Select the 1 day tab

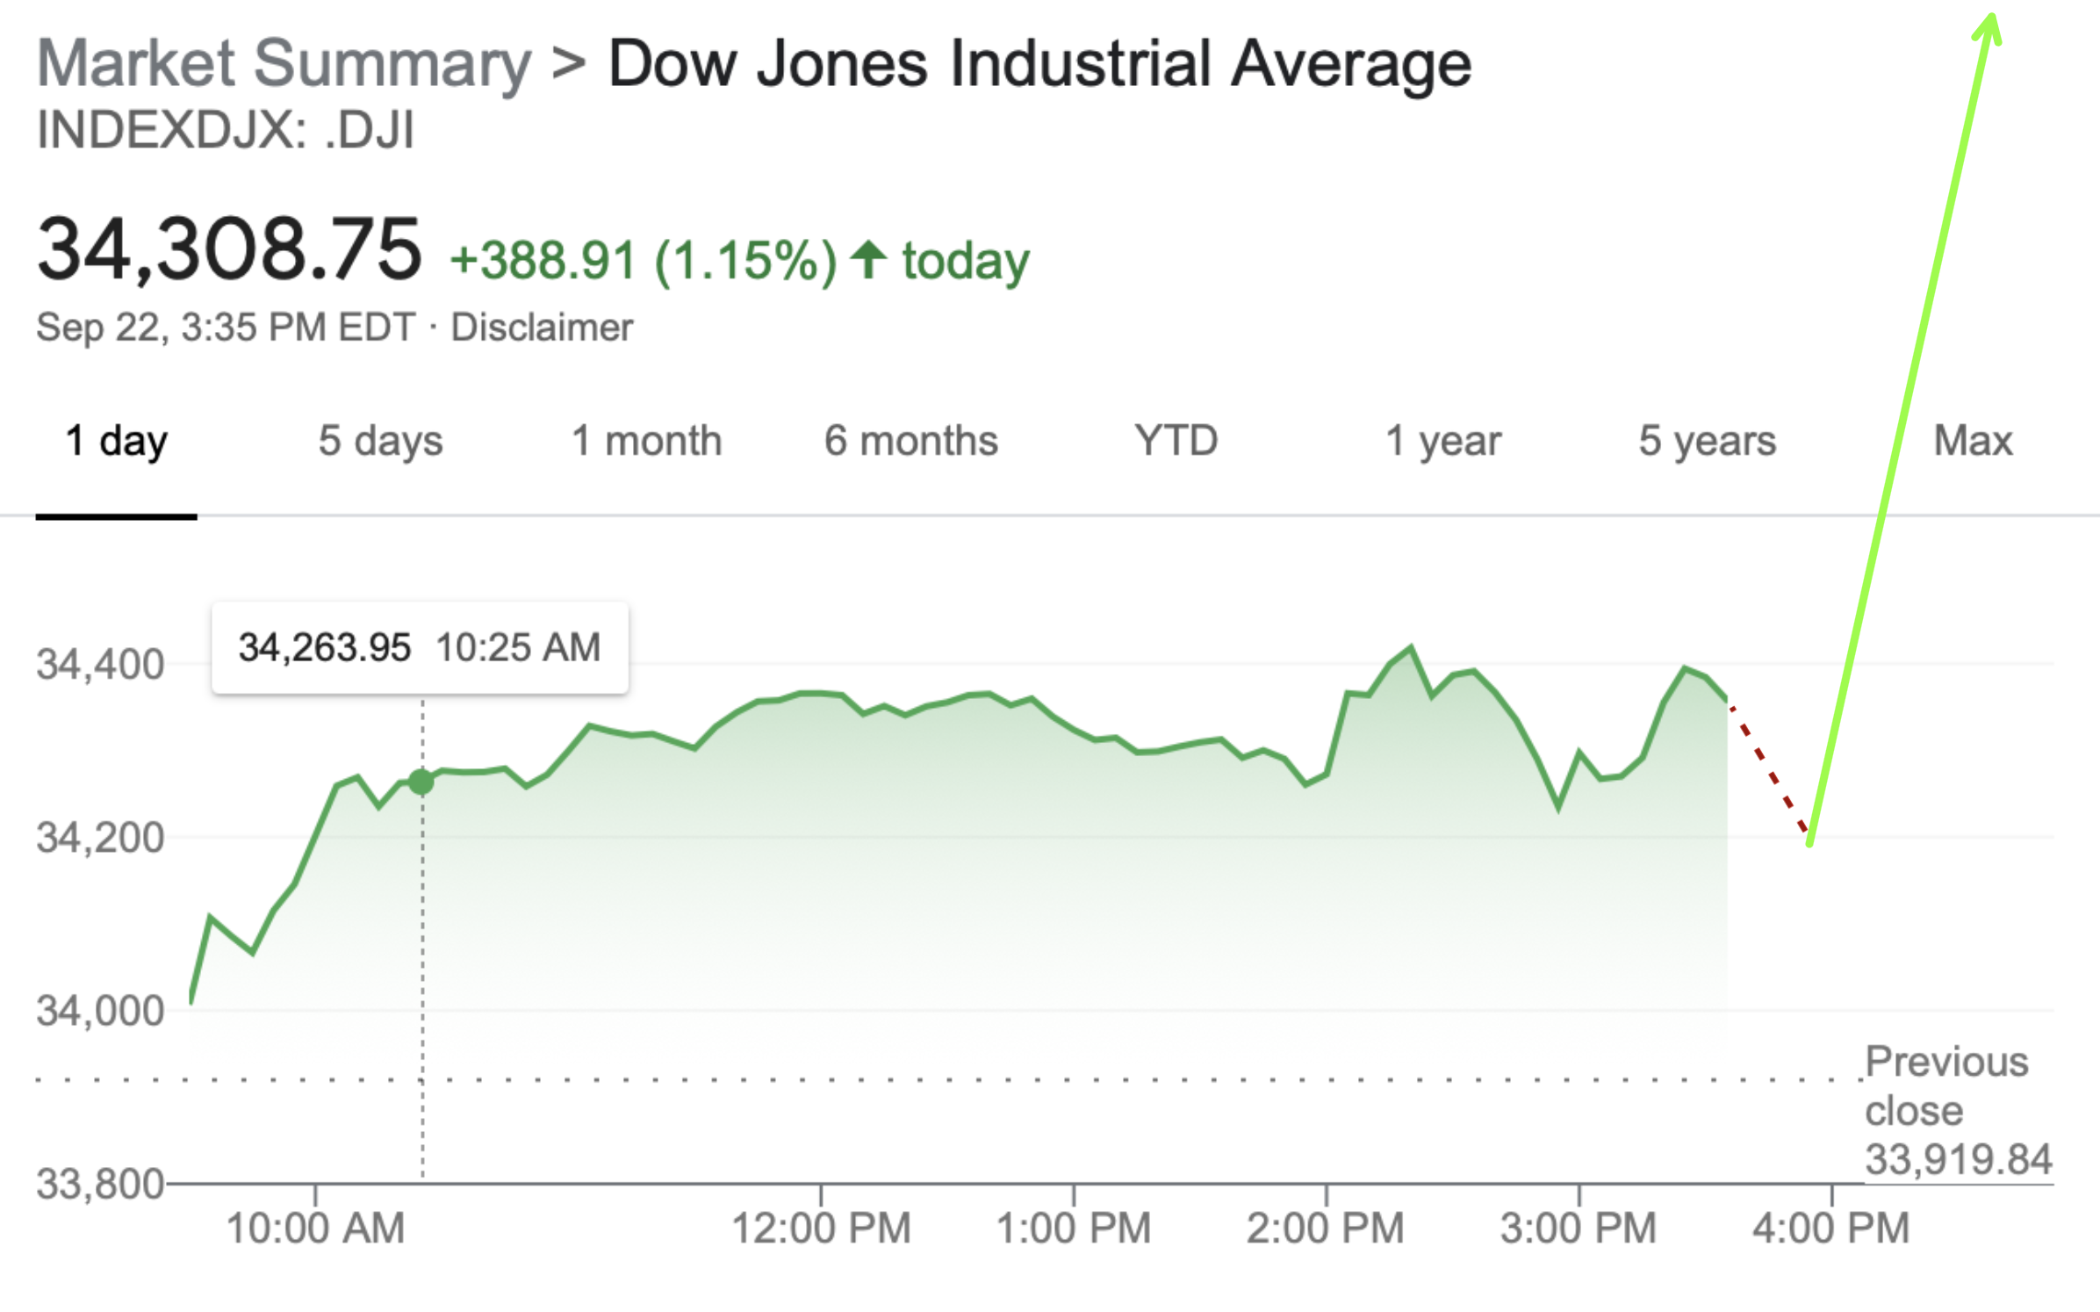pos(116,440)
